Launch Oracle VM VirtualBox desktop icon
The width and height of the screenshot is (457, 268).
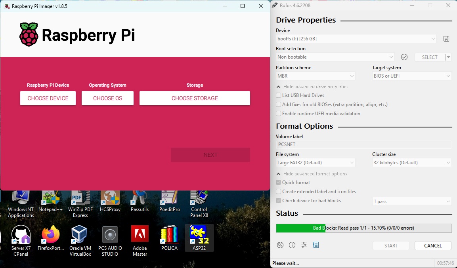(x=80, y=241)
